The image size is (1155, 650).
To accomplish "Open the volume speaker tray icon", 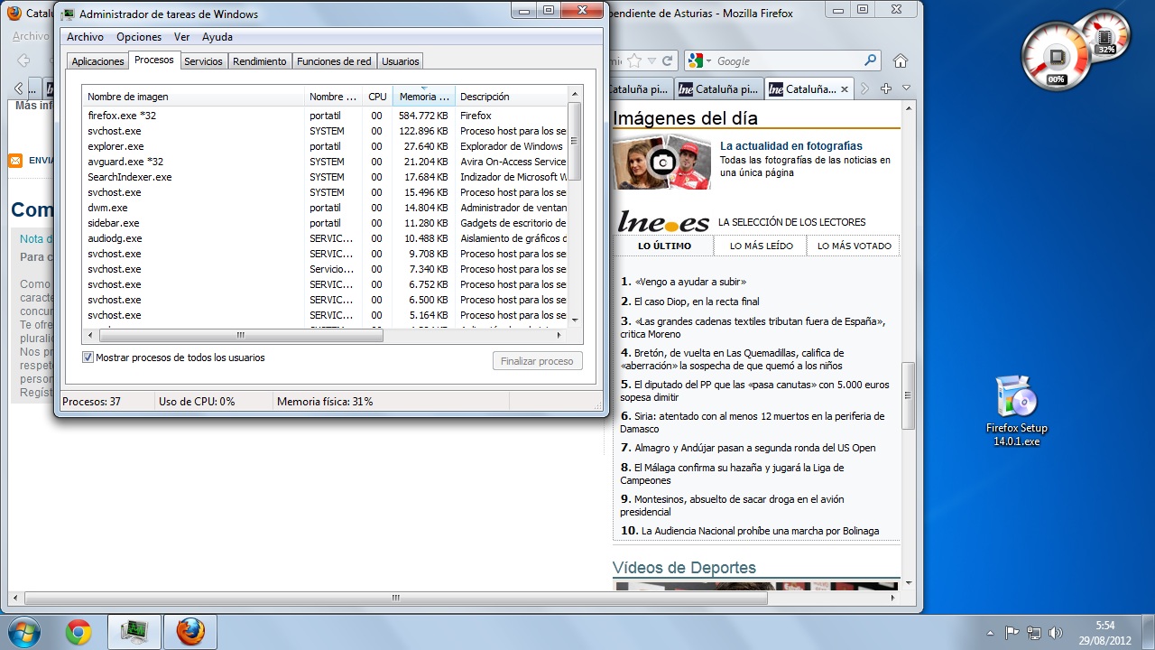I will (1055, 633).
